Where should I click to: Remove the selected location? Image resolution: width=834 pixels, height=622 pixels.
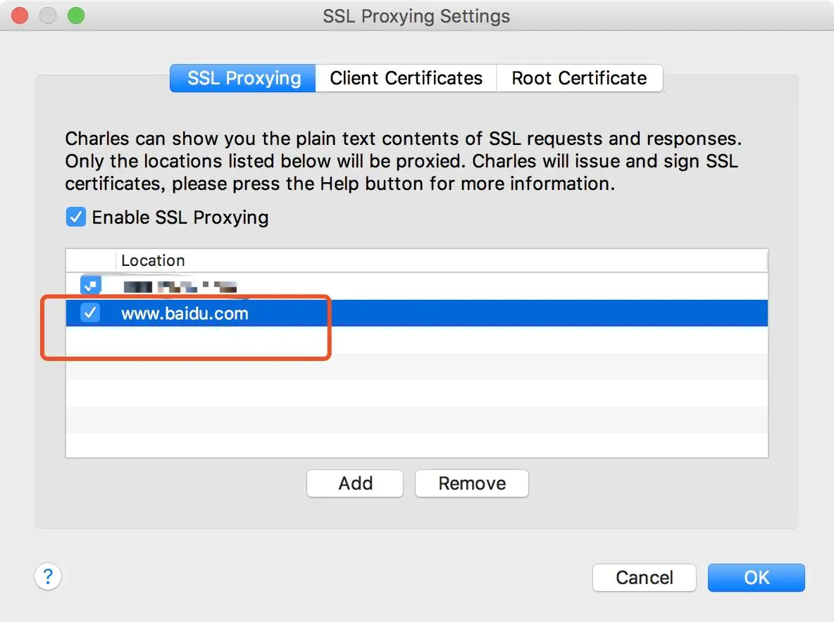coord(471,483)
